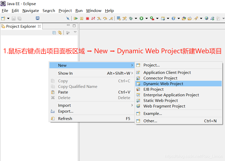
Task: Open the New wizard dropdown arrow
Action: click(8, 18)
